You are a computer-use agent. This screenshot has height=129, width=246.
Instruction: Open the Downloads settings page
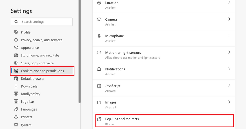[29, 86]
